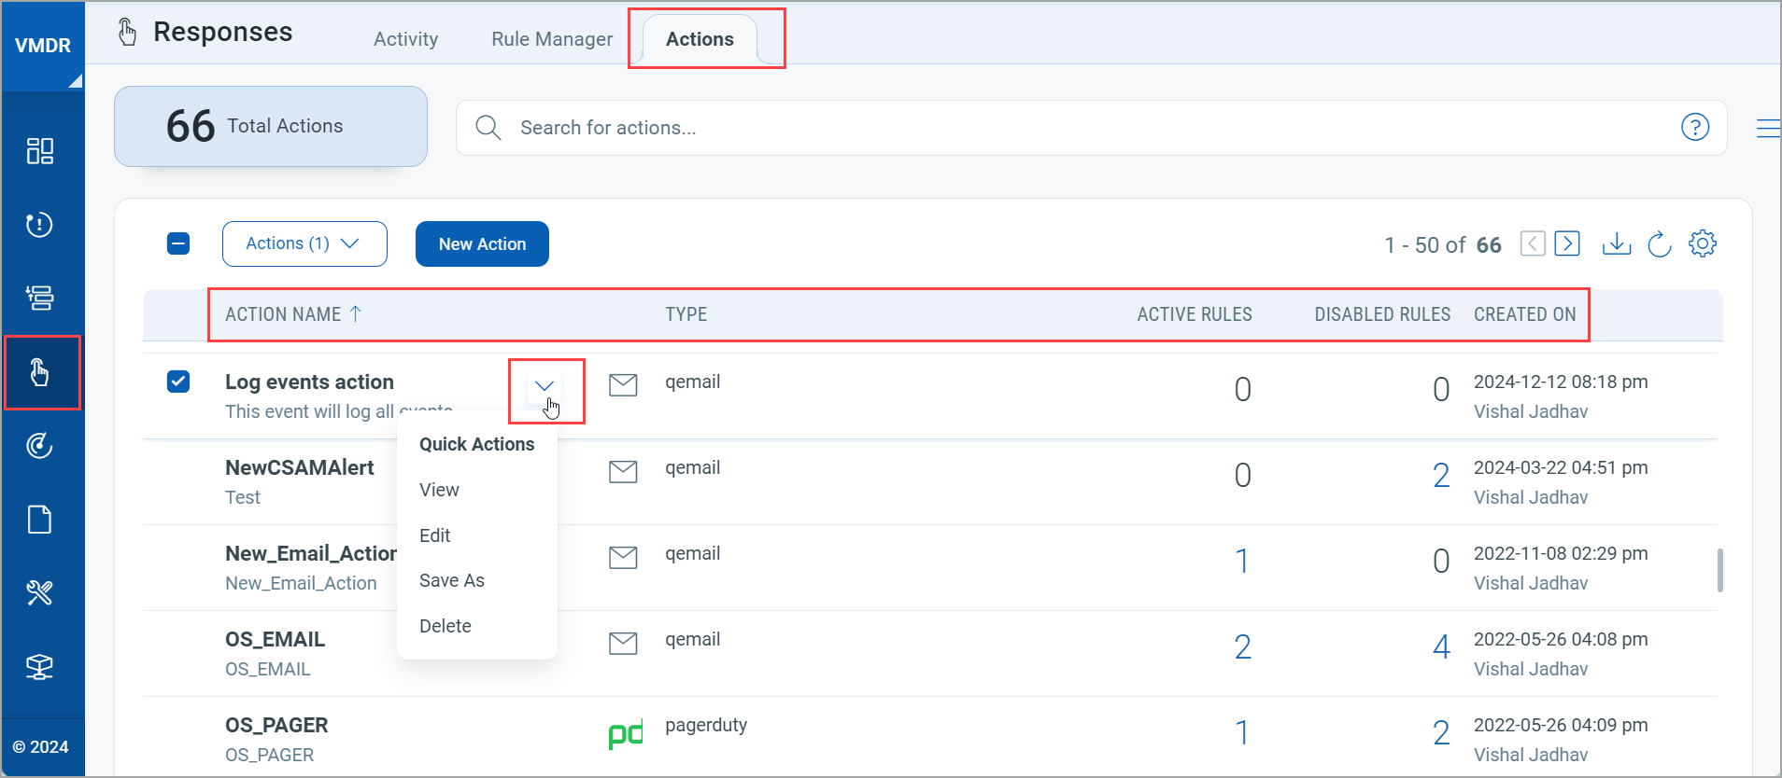The height and width of the screenshot is (778, 1782).
Task: Select Edit from Quick Actions menu
Action: (x=435, y=535)
